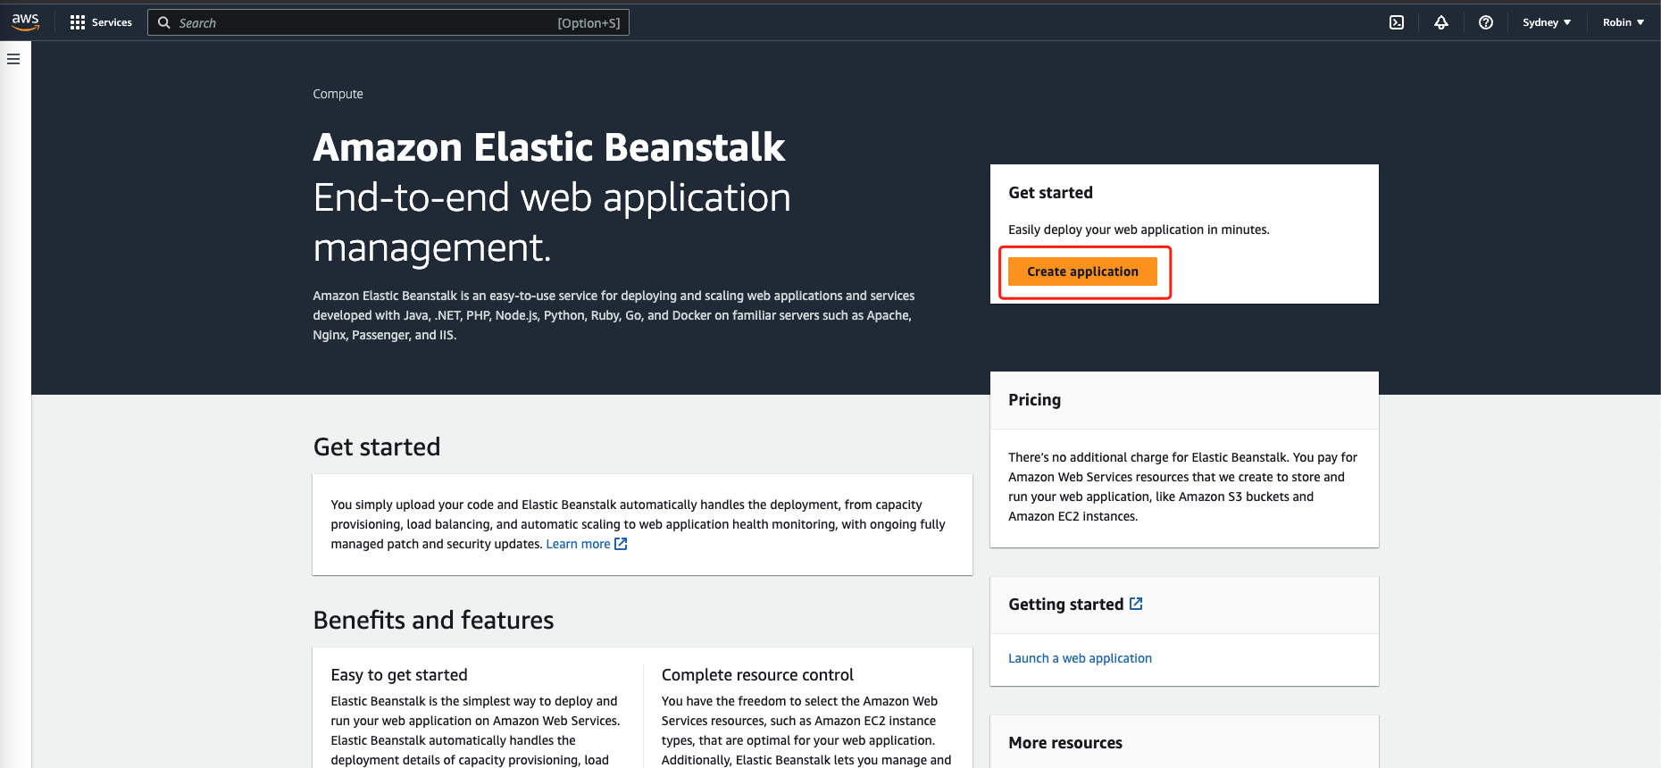Click the Pricing panel heading
This screenshot has height=768, width=1661.
click(1034, 400)
